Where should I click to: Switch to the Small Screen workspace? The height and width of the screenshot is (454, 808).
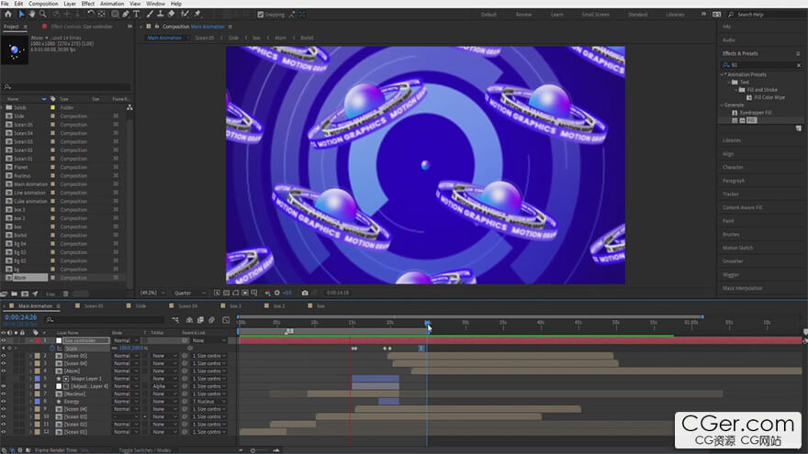tap(595, 15)
